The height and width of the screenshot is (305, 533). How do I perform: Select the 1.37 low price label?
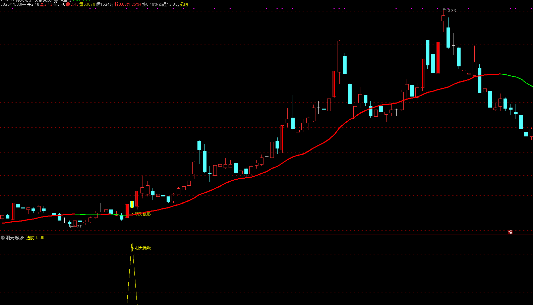pyautogui.click(x=78, y=227)
